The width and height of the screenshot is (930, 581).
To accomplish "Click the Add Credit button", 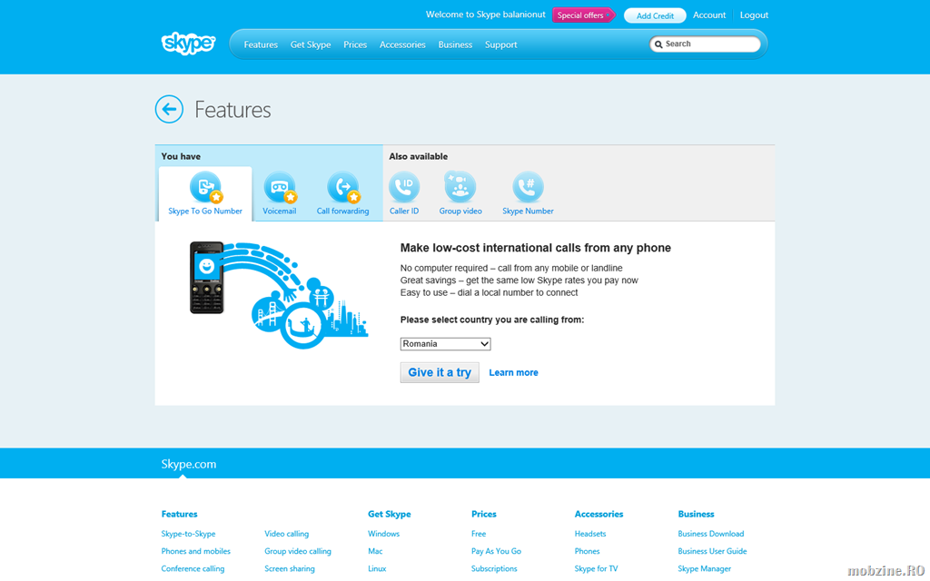I will click(x=655, y=15).
